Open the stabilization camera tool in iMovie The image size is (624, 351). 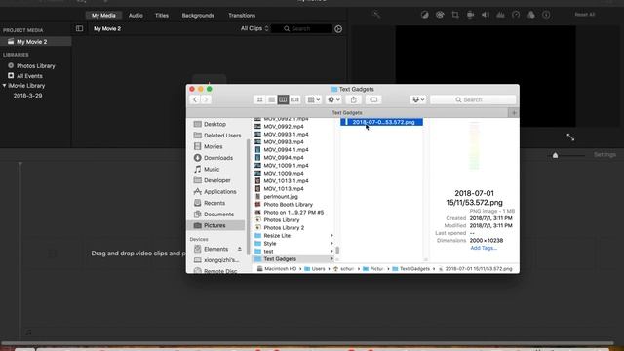pos(470,15)
